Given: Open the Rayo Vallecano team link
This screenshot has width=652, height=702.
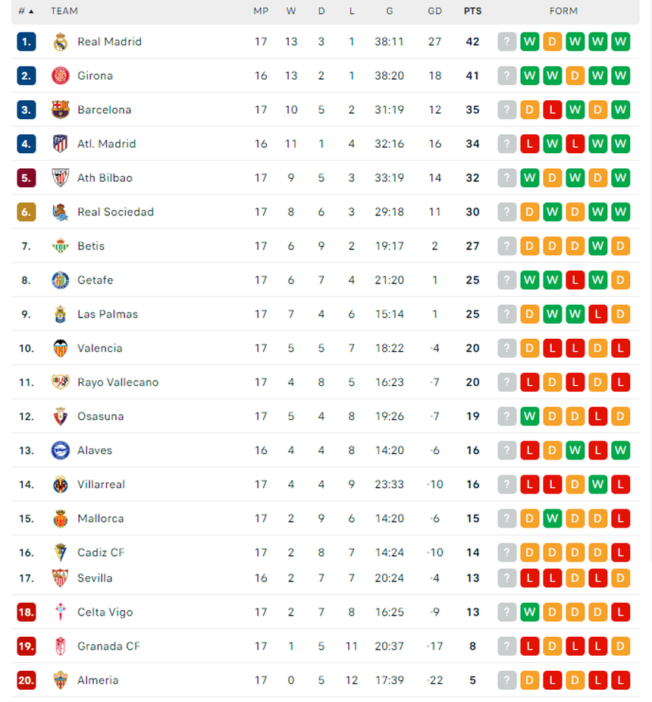Looking at the screenshot, I should click(118, 382).
